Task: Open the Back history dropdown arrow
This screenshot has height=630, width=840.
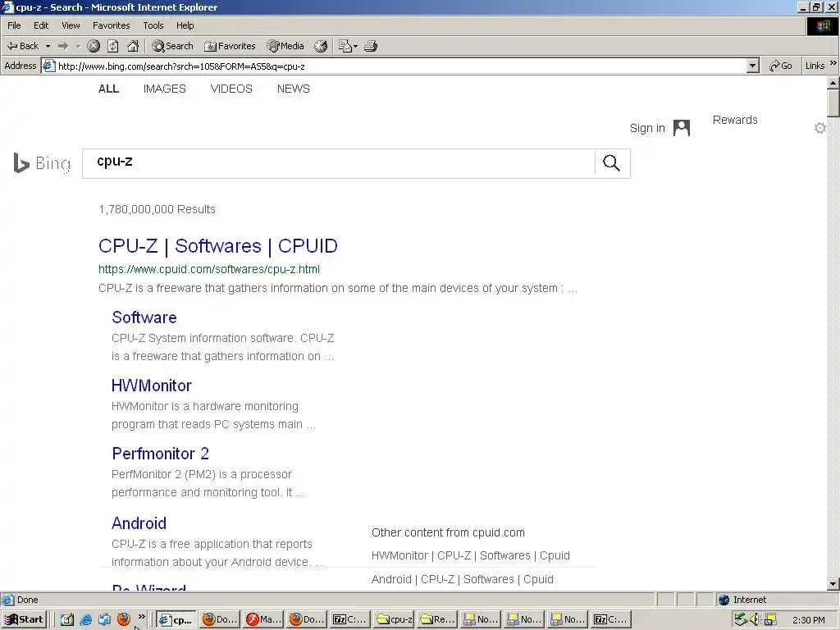Action: click(48, 46)
